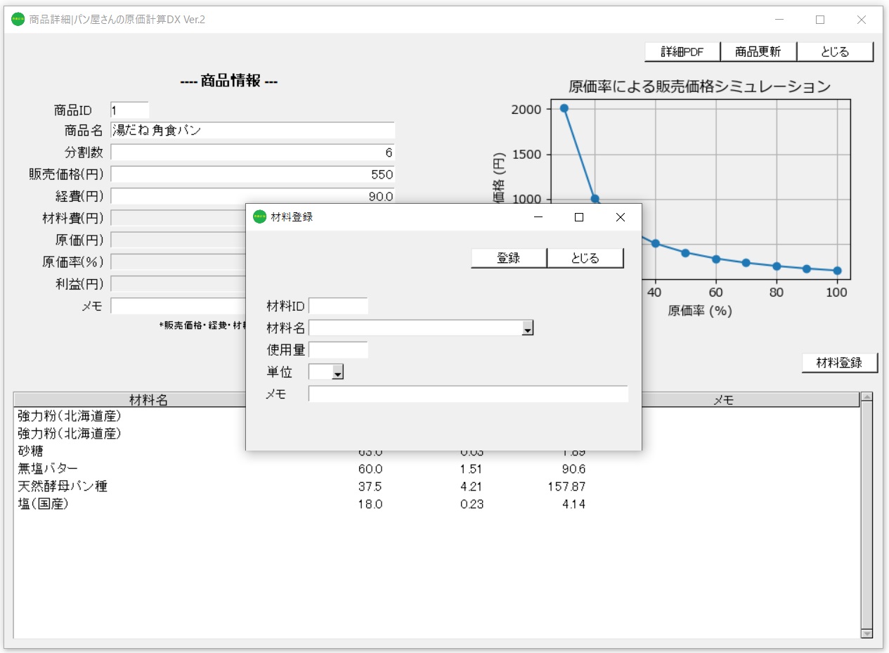Click the 商品更新 update button
Image resolution: width=889 pixels, height=653 pixels.
pos(758,51)
